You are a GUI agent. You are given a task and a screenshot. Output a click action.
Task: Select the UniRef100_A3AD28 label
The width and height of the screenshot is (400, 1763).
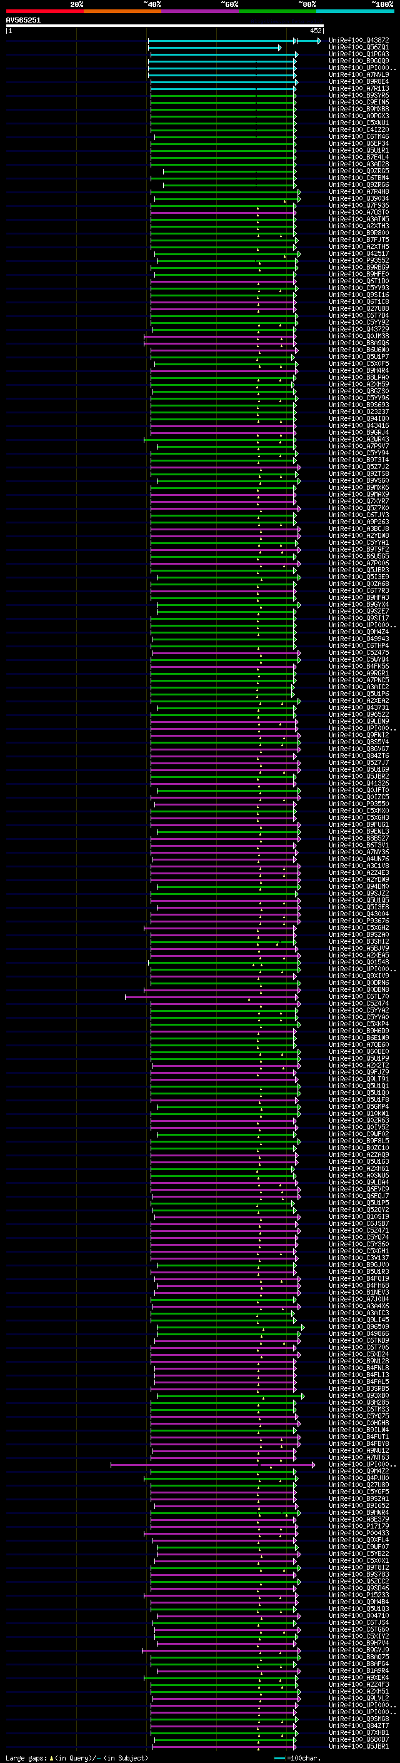(x=358, y=164)
